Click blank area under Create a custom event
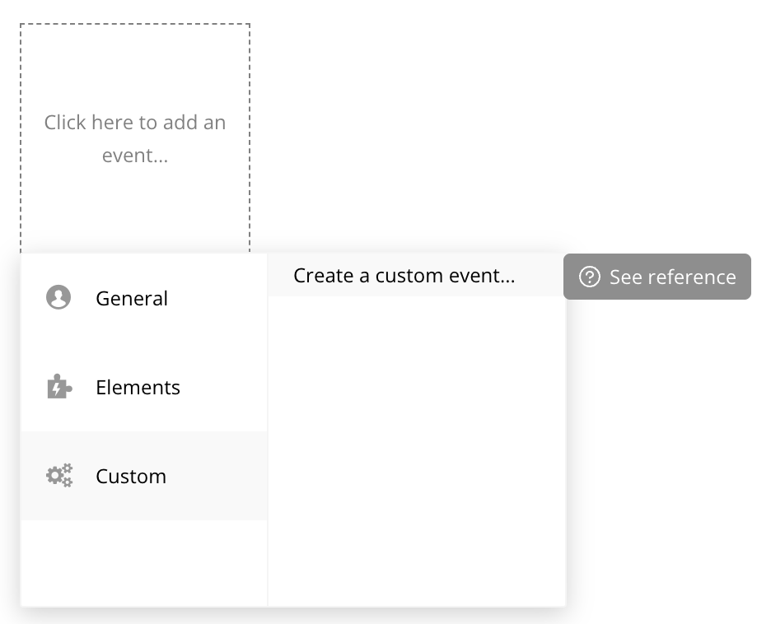 tap(417, 451)
